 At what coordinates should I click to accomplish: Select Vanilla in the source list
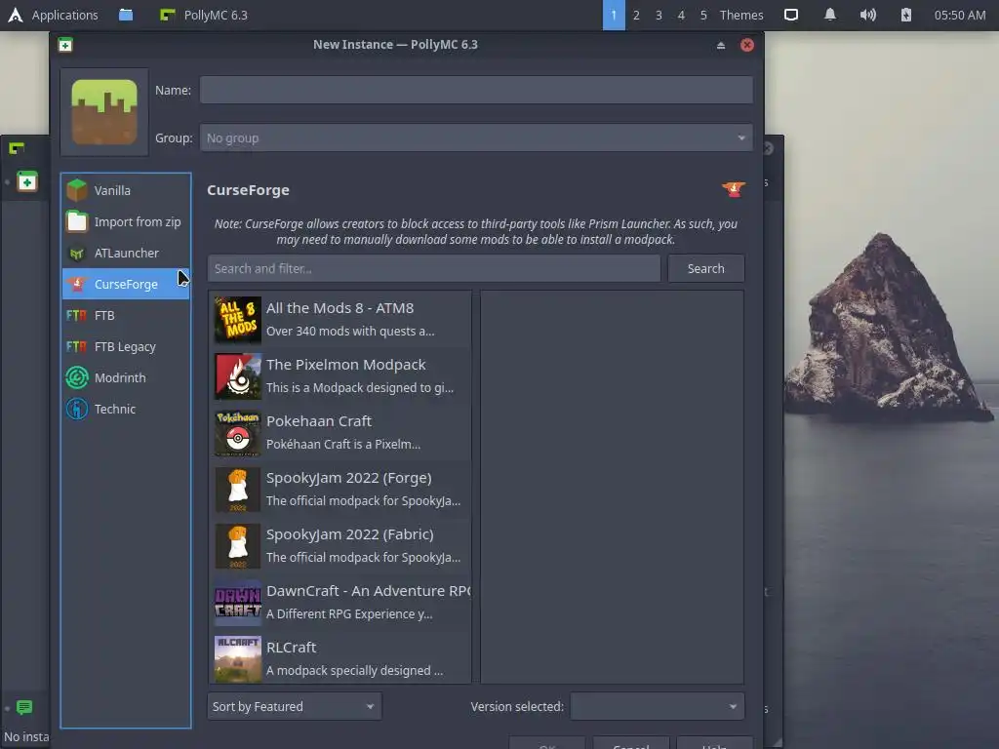[126, 190]
